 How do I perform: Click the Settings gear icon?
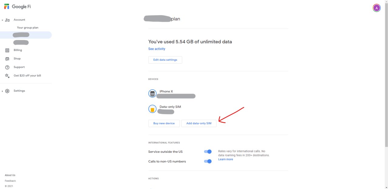7,91
